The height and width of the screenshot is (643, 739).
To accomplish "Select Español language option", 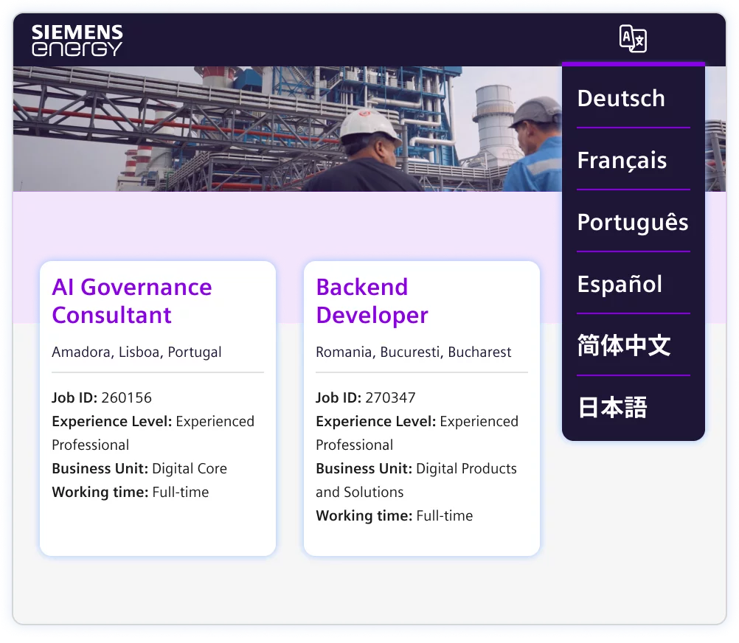I will pos(620,284).
